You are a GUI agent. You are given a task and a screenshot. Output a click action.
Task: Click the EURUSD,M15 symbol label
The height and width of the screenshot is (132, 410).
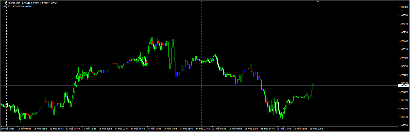coord(13,3)
